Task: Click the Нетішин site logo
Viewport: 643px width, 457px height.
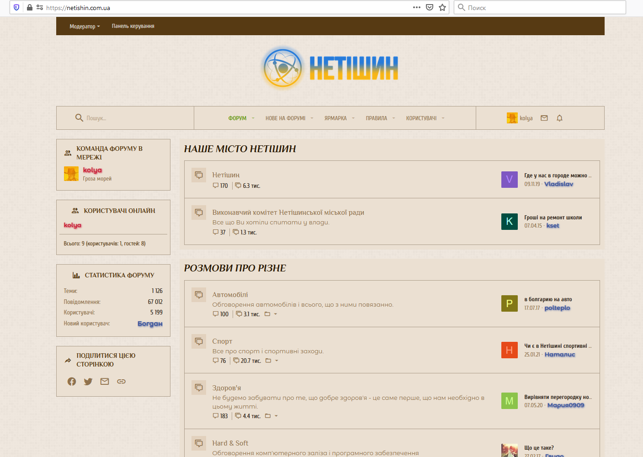Action: (x=330, y=68)
